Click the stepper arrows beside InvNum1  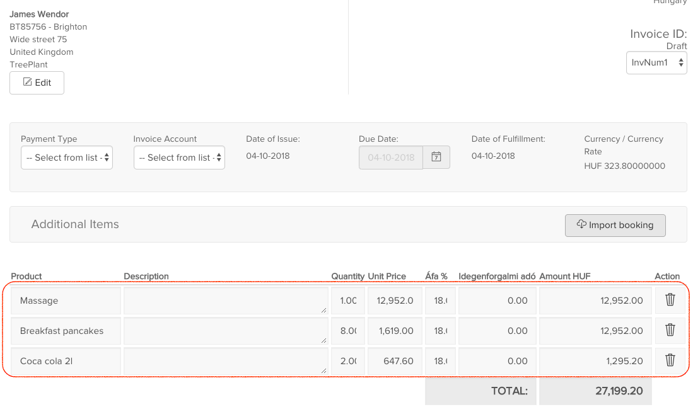tap(681, 62)
